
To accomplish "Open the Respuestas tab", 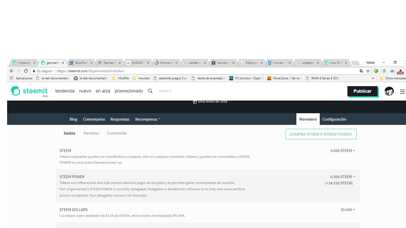I will (x=120, y=119).
